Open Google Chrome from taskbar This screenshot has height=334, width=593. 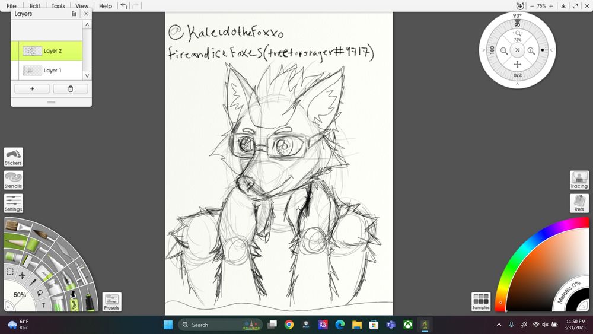point(289,325)
